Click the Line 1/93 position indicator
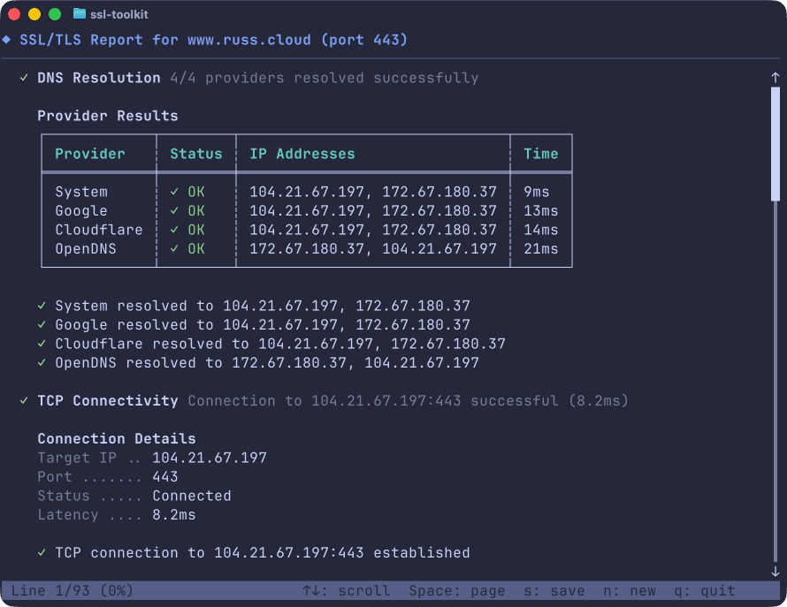The width and height of the screenshot is (787, 607). click(x=71, y=590)
